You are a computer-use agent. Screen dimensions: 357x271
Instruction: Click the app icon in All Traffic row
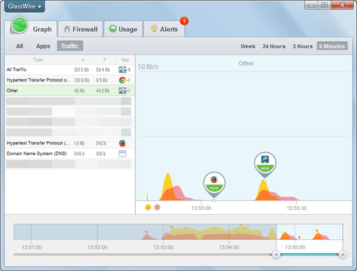point(122,69)
